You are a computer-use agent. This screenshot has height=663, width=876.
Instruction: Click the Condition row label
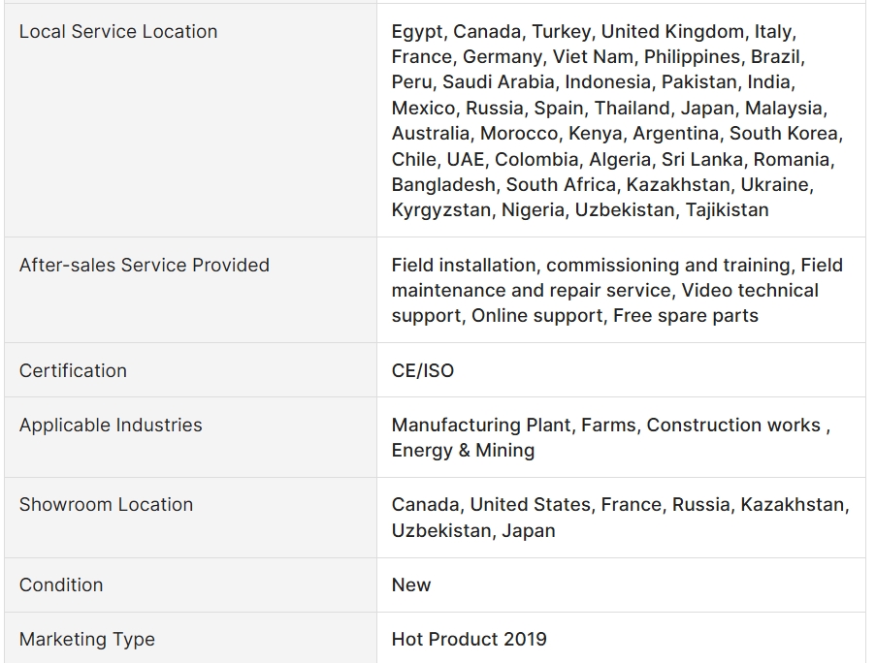pos(61,584)
